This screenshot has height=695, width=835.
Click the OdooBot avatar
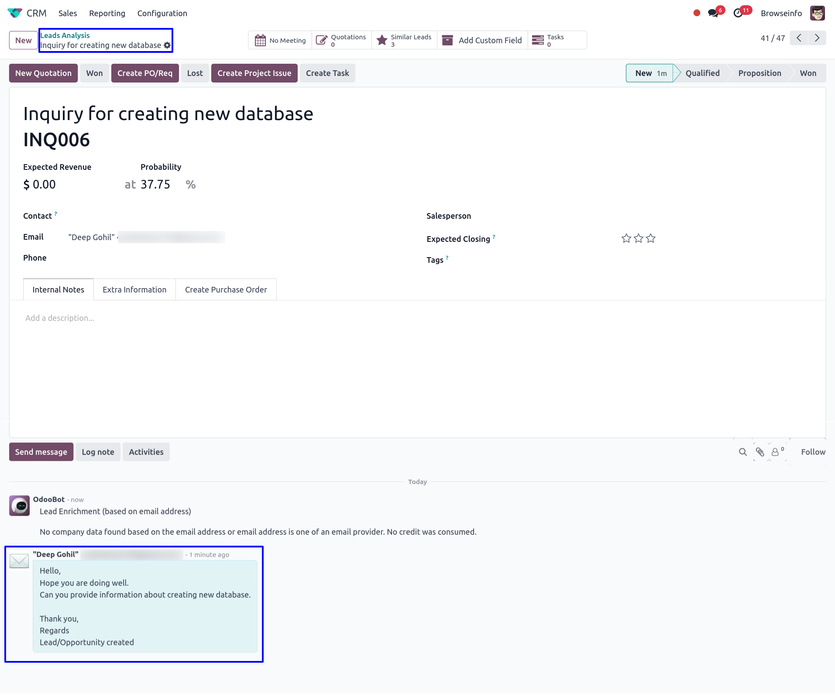[x=20, y=506]
